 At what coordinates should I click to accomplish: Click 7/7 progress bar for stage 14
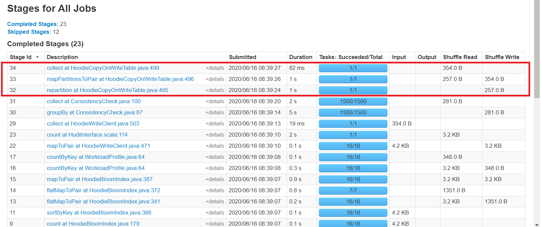point(353,190)
